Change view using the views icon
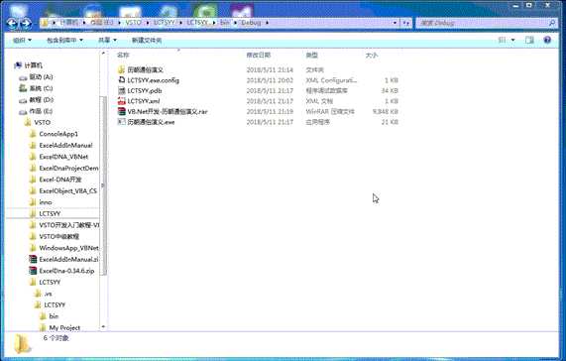The height and width of the screenshot is (361, 566). (503, 40)
